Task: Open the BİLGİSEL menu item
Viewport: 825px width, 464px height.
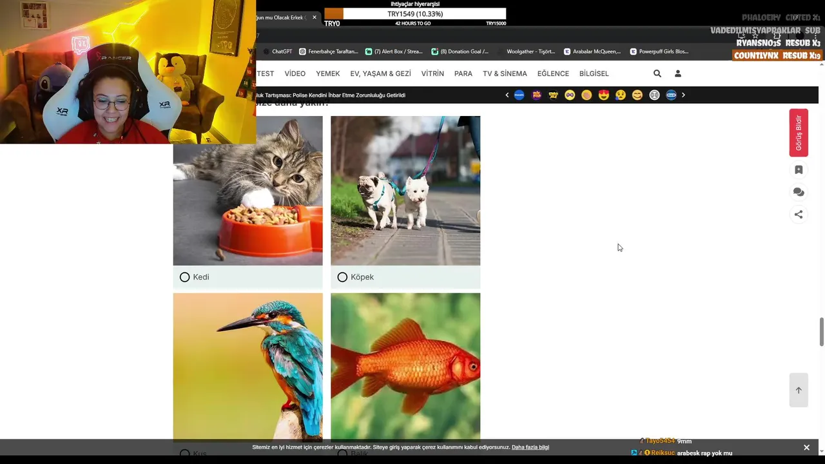Action: tap(594, 73)
